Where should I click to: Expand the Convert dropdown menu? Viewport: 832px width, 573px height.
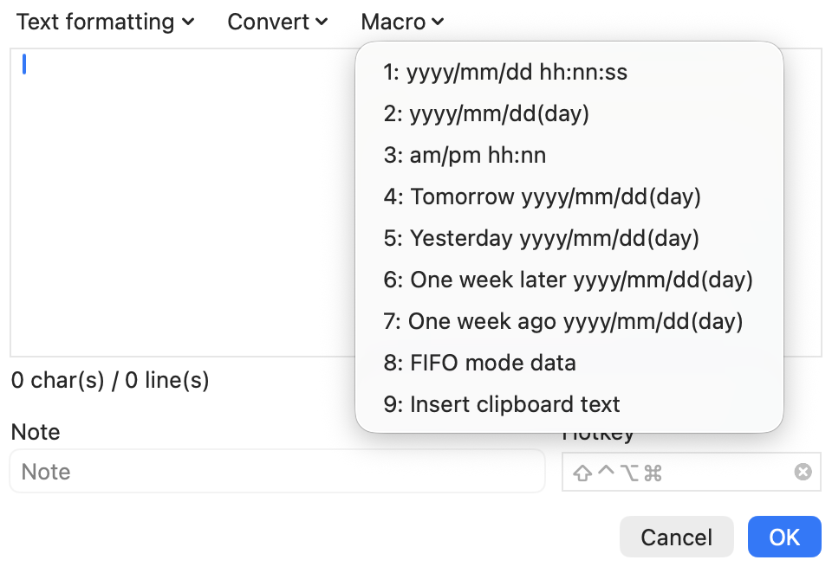click(277, 22)
